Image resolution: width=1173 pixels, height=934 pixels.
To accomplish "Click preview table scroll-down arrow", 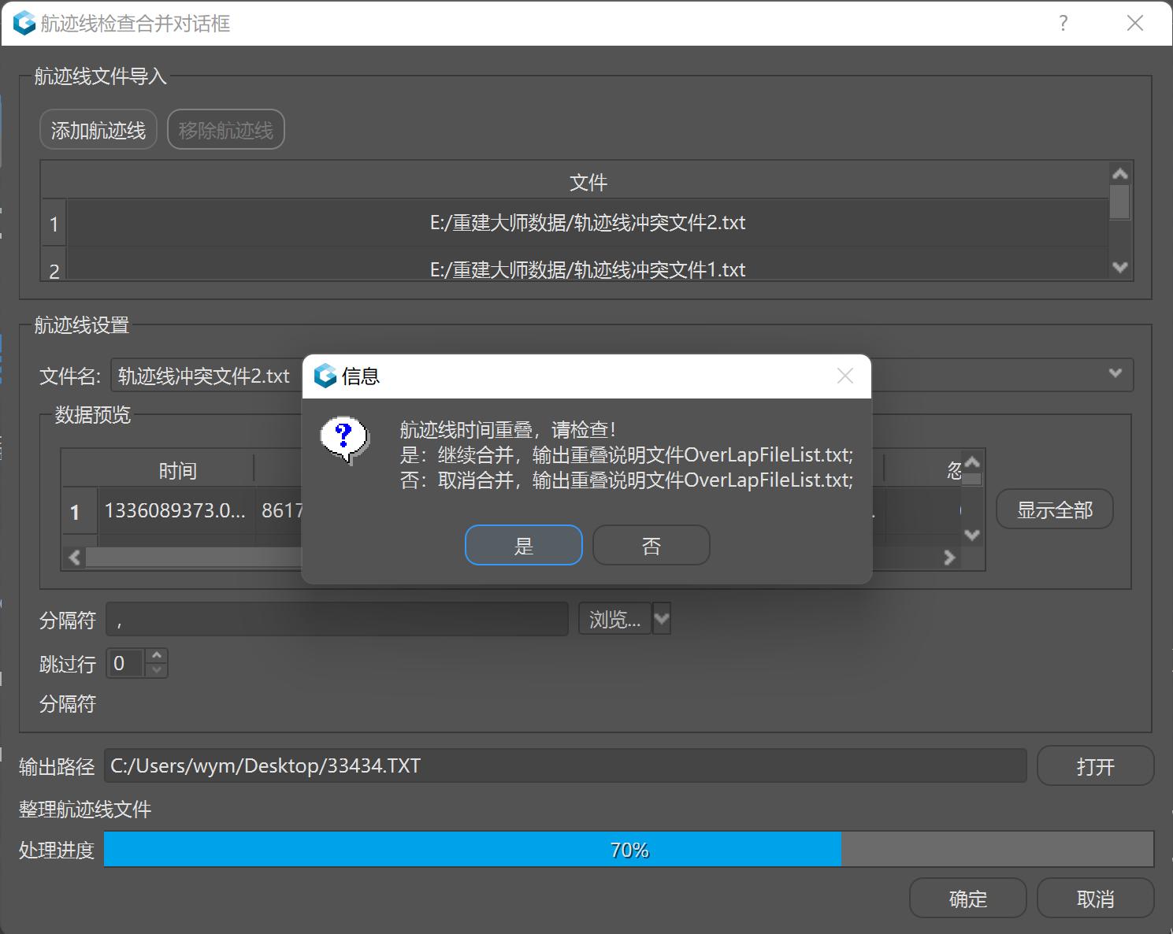I will pos(973,536).
